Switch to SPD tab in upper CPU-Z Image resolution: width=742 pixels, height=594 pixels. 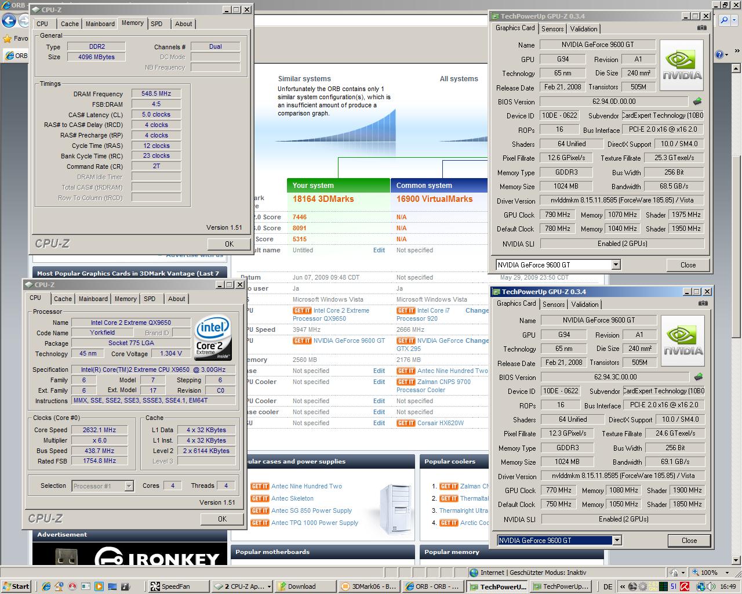[157, 24]
